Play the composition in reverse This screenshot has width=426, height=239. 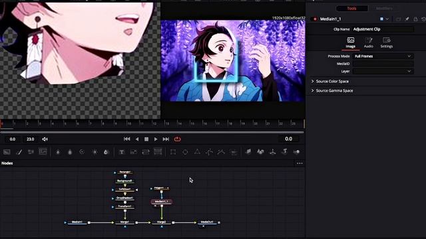tap(137, 139)
